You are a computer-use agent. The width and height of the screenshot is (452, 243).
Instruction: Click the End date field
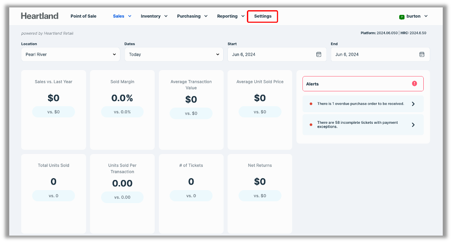pyautogui.click(x=374, y=54)
